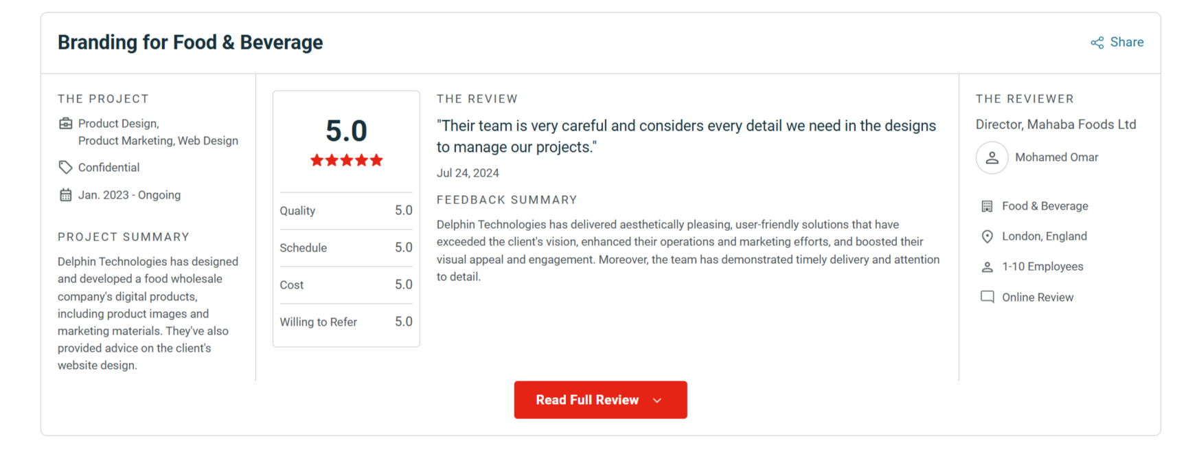Click the briefcase services icon
The width and height of the screenshot is (1197, 452).
(x=66, y=124)
